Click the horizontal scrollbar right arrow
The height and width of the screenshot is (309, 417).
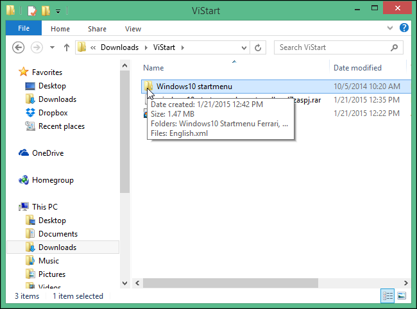coord(406,283)
